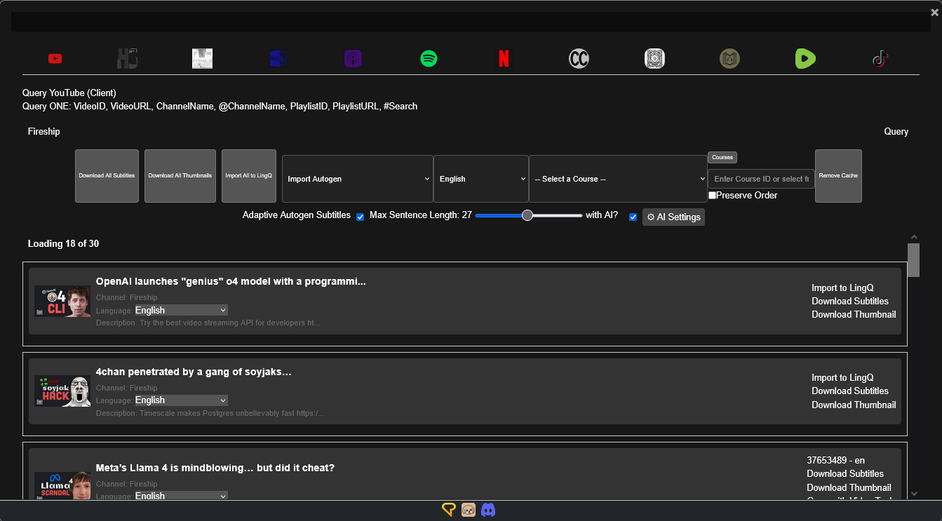The image size is (942, 521).
Task: Select the gray HS source icon
Action: pos(127,58)
